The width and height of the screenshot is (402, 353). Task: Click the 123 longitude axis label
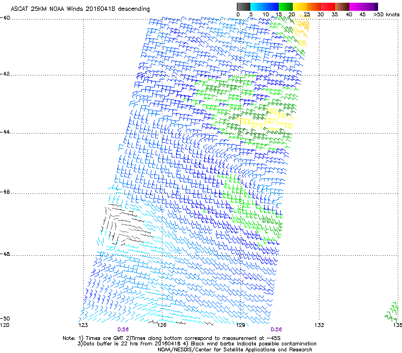pos(83,325)
